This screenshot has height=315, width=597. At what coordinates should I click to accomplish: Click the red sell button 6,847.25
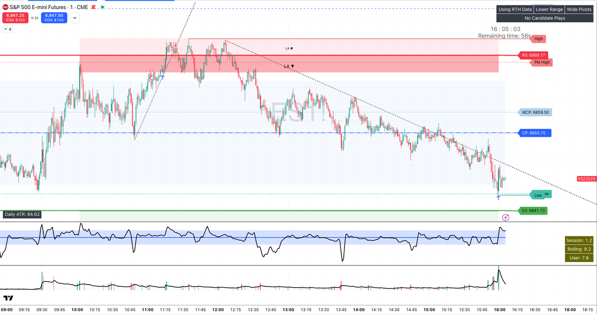pyautogui.click(x=15, y=18)
